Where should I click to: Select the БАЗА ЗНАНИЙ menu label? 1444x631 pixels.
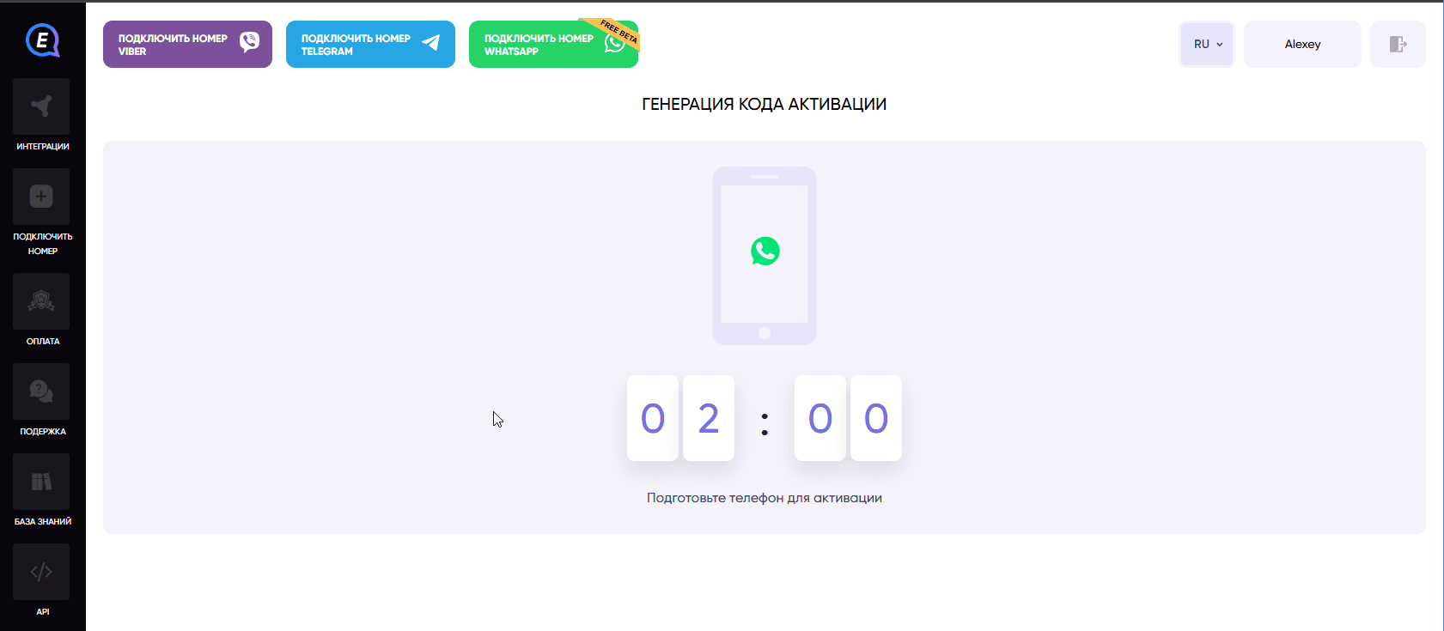[43, 522]
